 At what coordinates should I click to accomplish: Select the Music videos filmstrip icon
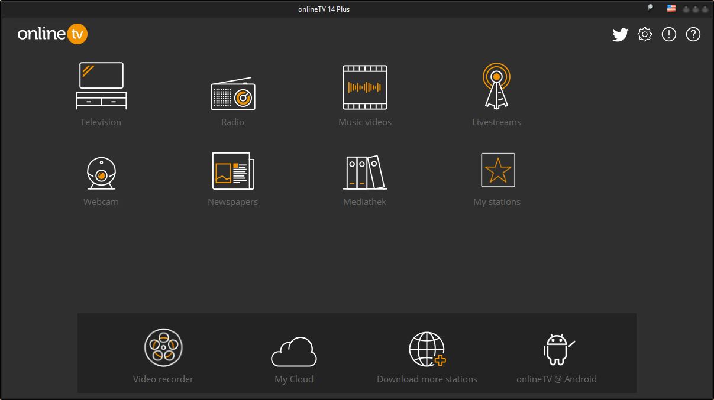[x=365, y=87]
